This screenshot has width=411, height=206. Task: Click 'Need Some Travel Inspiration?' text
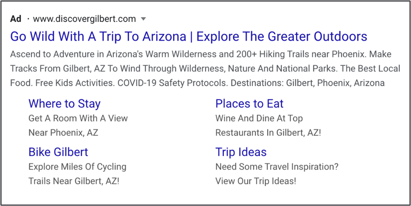pyautogui.click(x=277, y=166)
